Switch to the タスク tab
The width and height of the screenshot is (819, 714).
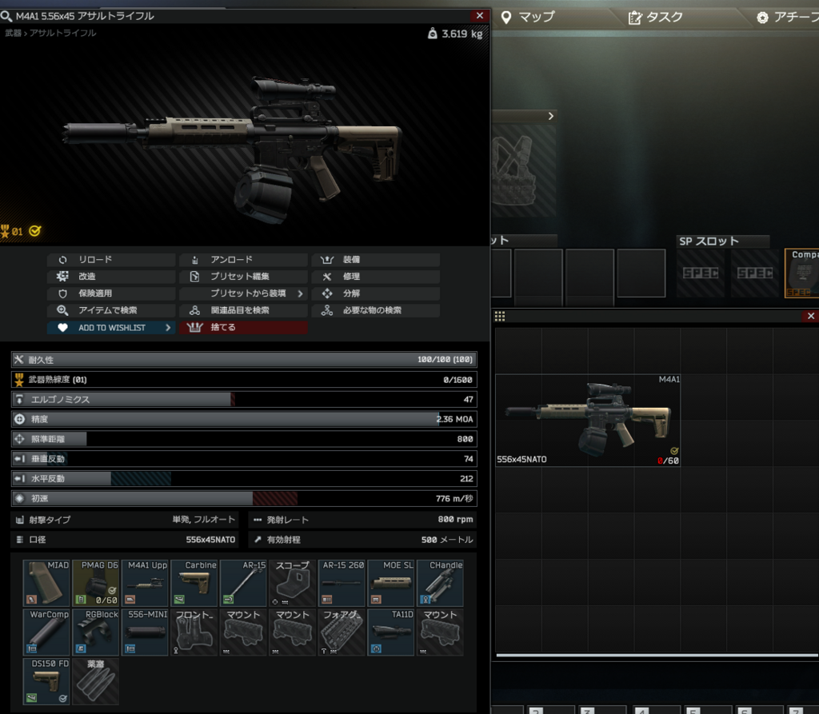pos(656,17)
